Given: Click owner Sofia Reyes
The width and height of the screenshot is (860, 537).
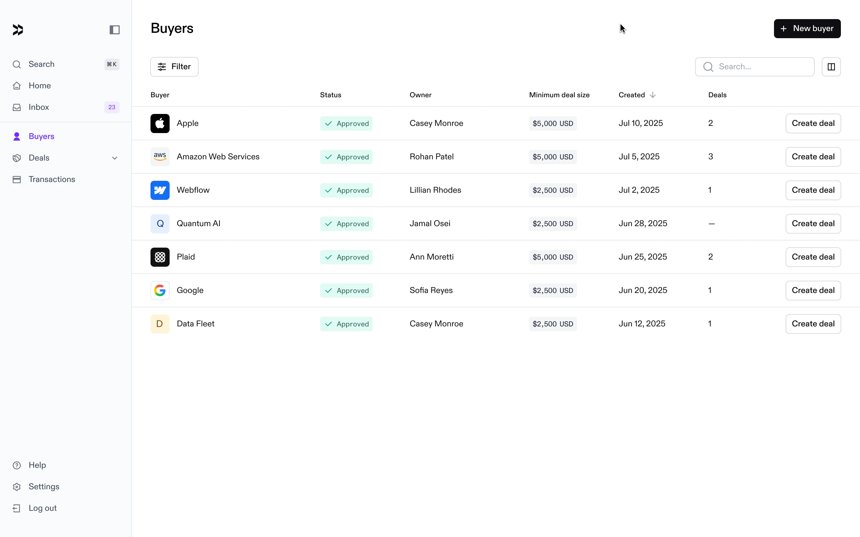Looking at the screenshot, I should pyautogui.click(x=431, y=290).
